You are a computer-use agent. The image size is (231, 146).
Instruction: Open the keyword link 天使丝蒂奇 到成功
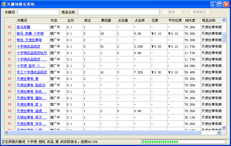(x=31, y=85)
